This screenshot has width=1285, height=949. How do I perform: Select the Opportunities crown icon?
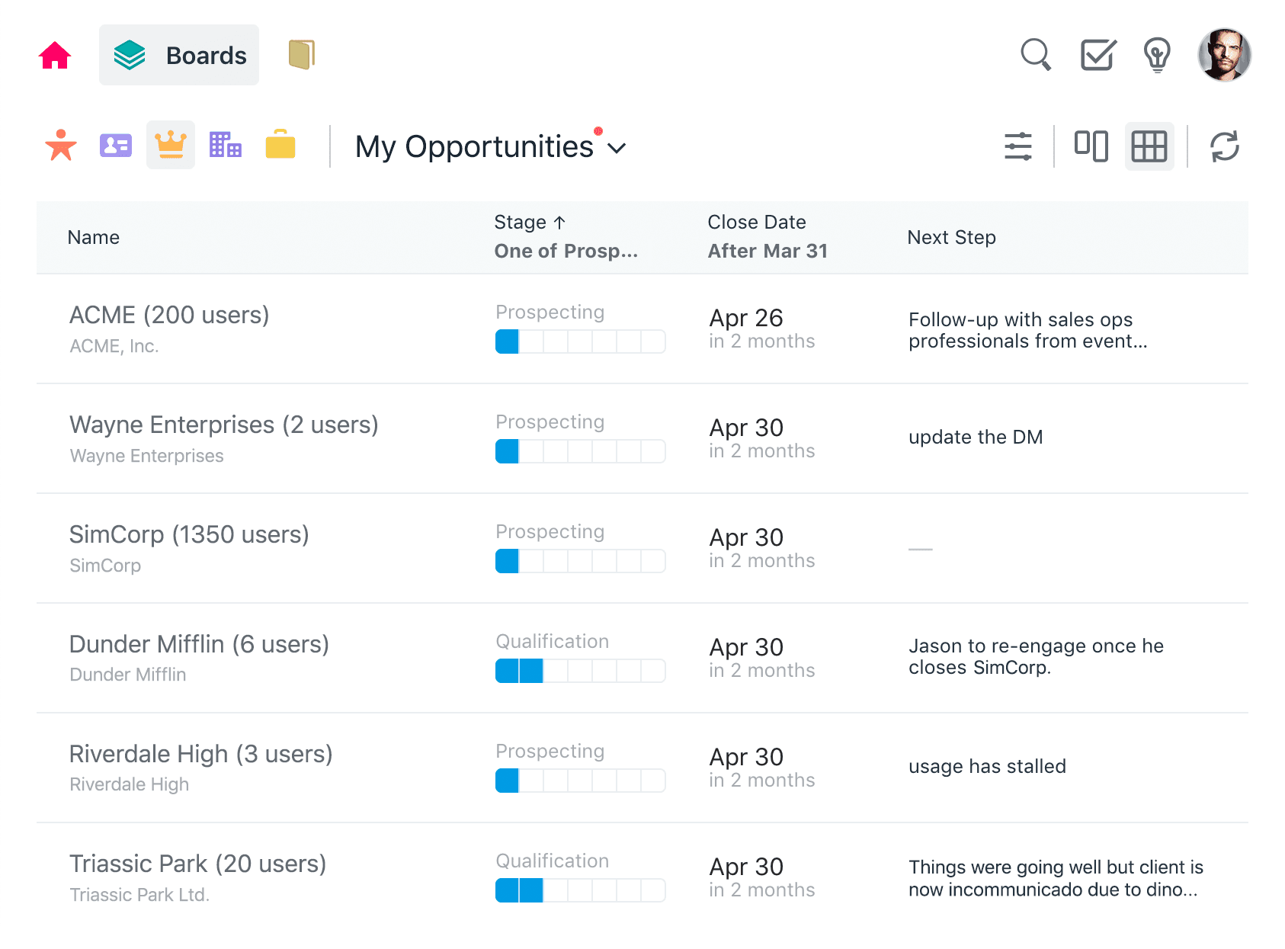pos(171,145)
